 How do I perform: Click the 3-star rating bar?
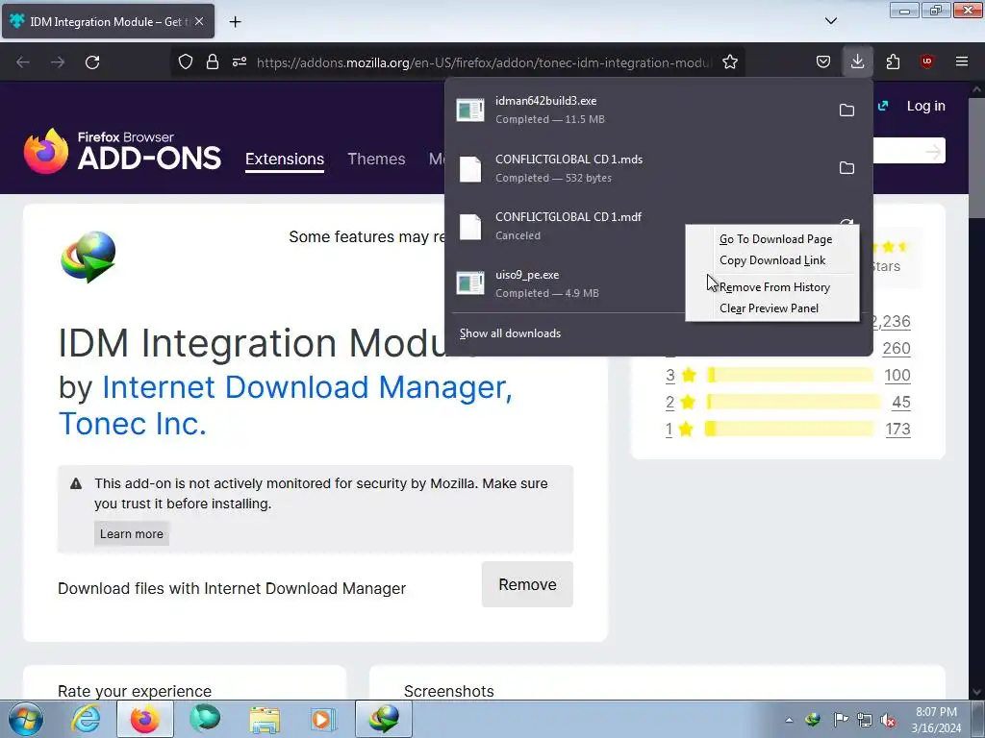click(x=791, y=376)
